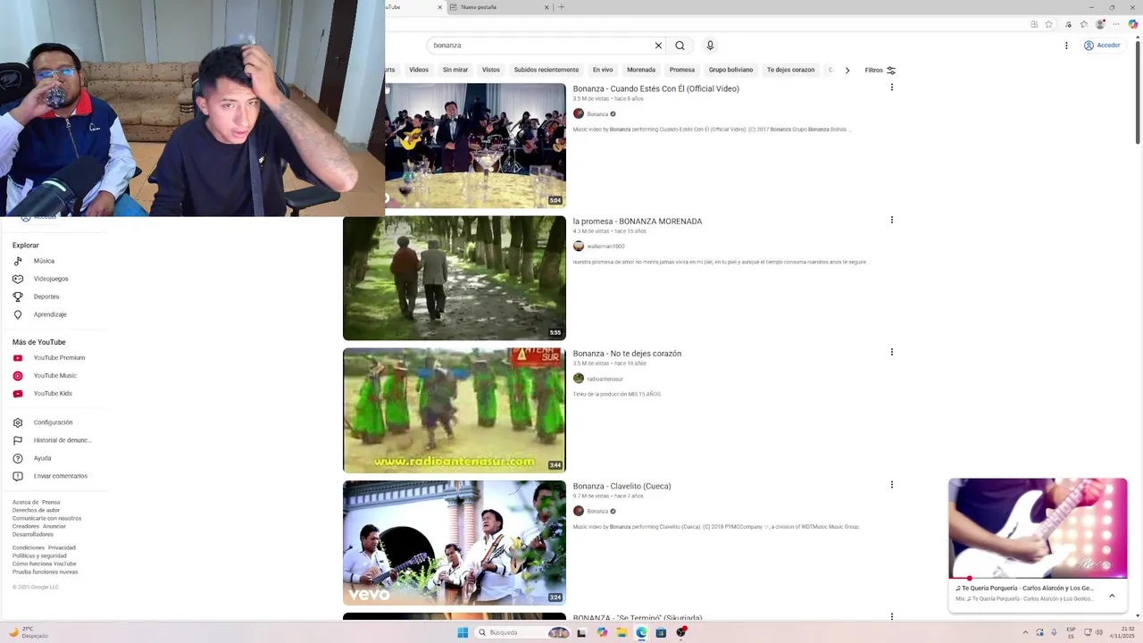Viewport: 1143px width, 643px height.
Task: Open walterman1000 channel avatar
Action: click(579, 246)
